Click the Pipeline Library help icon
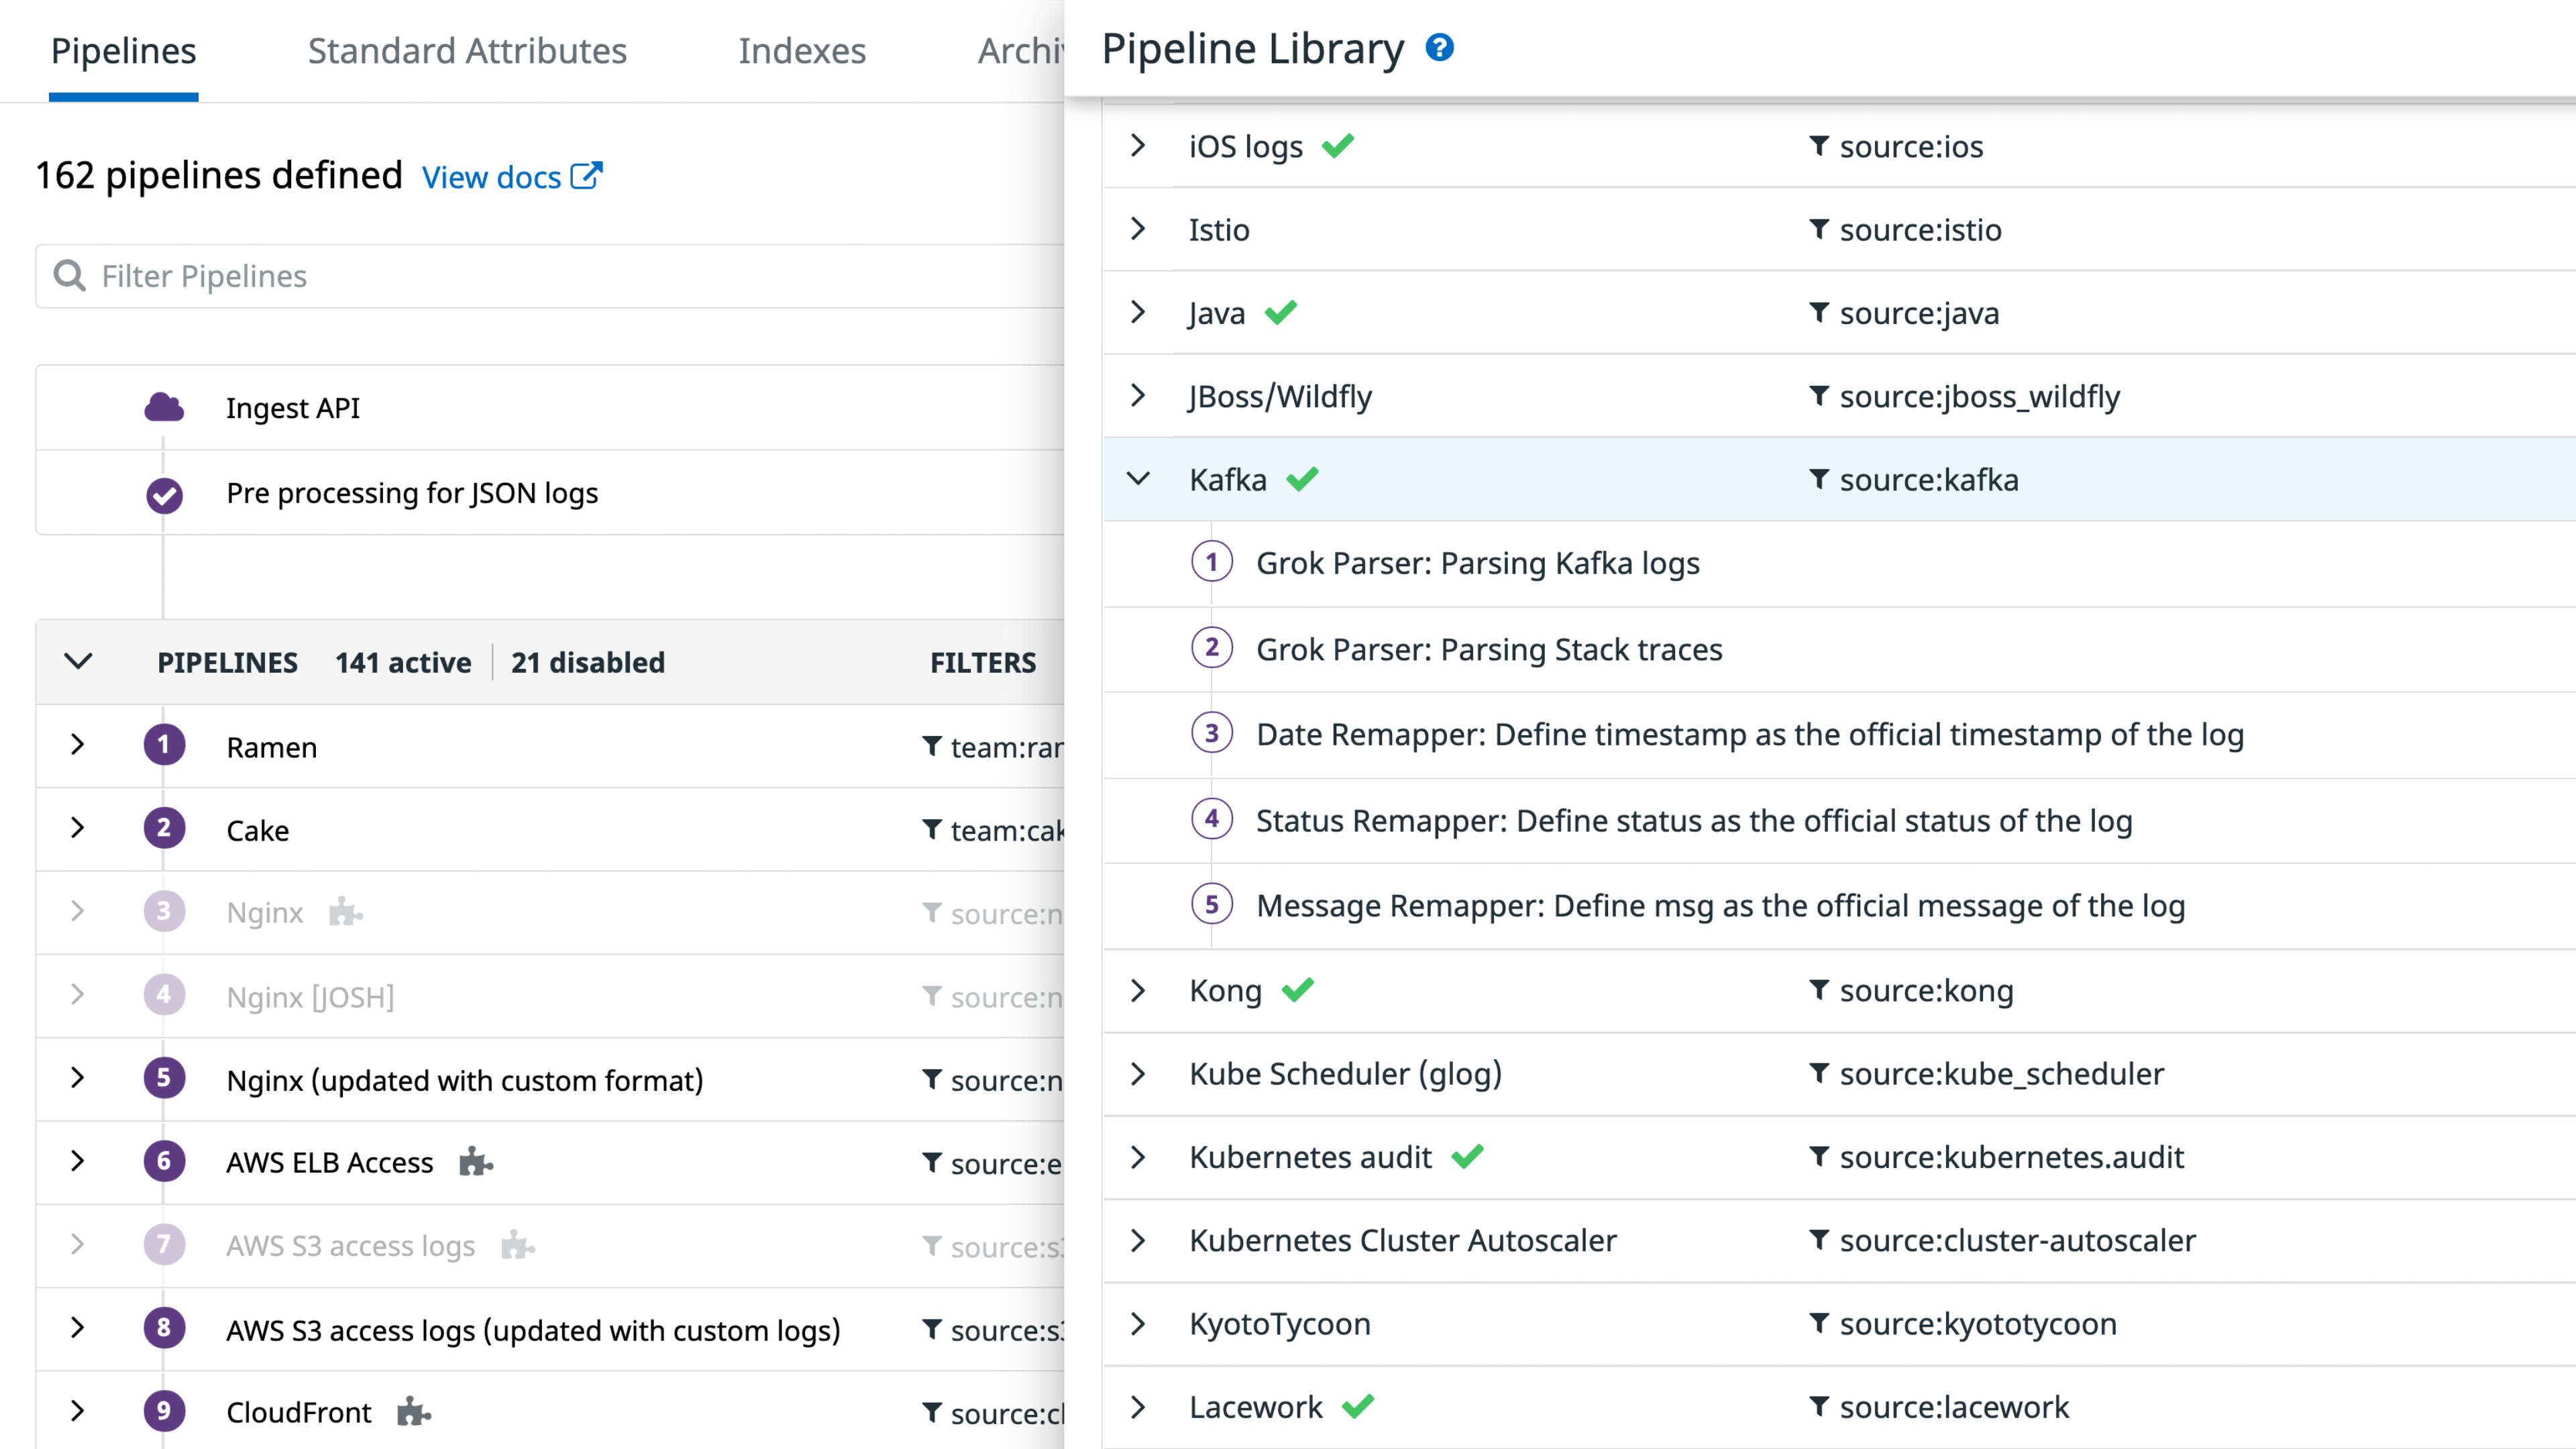 coord(1439,47)
